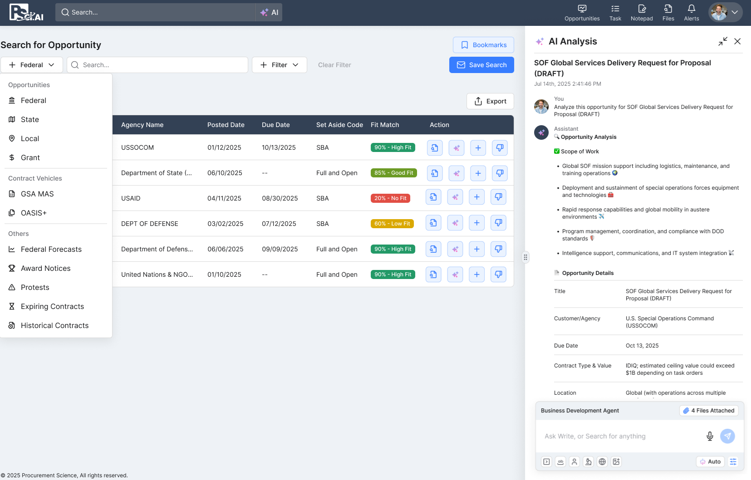Expand the Federal category dropdown
Image resolution: width=751 pixels, height=480 pixels.
[32, 65]
